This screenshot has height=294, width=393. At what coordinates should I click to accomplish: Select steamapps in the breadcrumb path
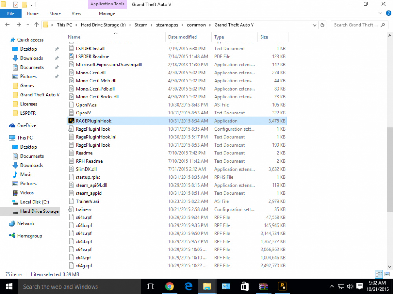click(167, 25)
